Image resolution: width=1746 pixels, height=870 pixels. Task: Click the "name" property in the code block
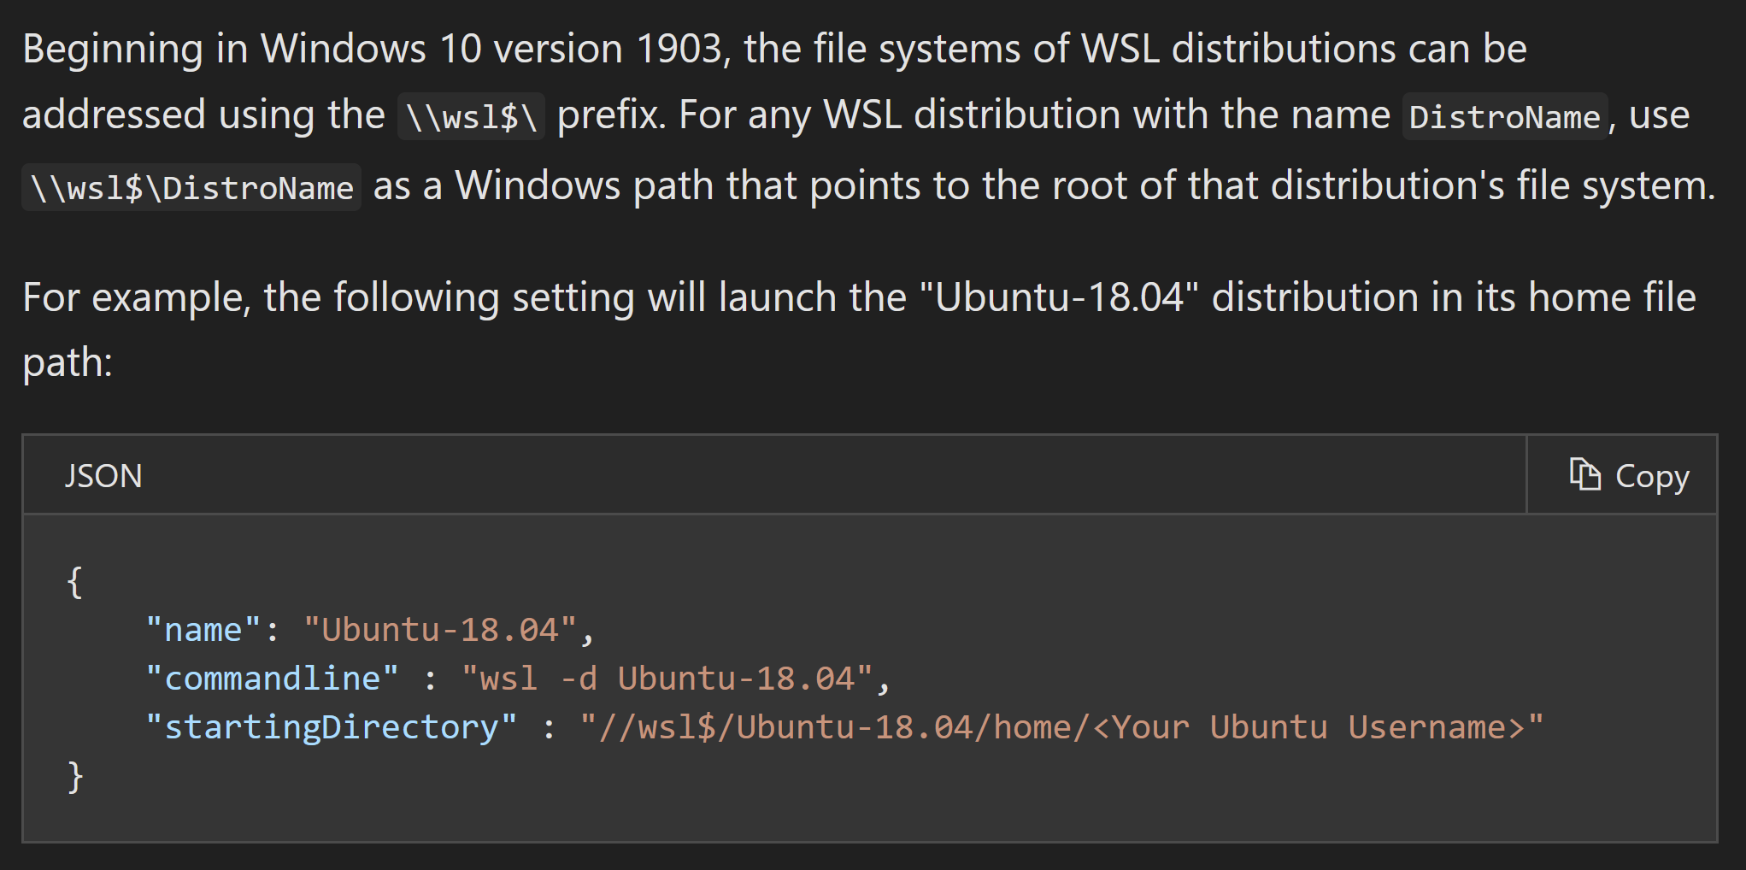[x=203, y=629]
